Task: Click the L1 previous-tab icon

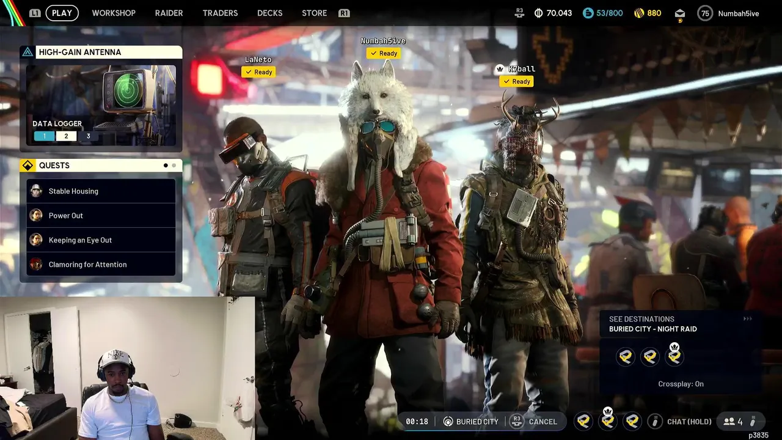Action: [35, 13]
